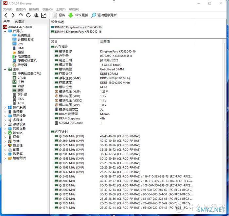The height and width of the screenshot is (216, 229).
Task: Collapse the 计算机 tree node
Action: click(5, 31)
